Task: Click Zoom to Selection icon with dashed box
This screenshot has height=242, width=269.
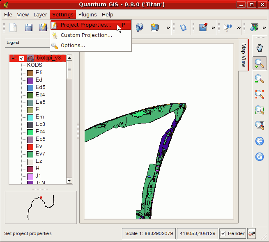Action: [260, 110]
